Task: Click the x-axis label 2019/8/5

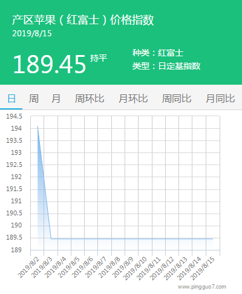Action: click(69, 267)
